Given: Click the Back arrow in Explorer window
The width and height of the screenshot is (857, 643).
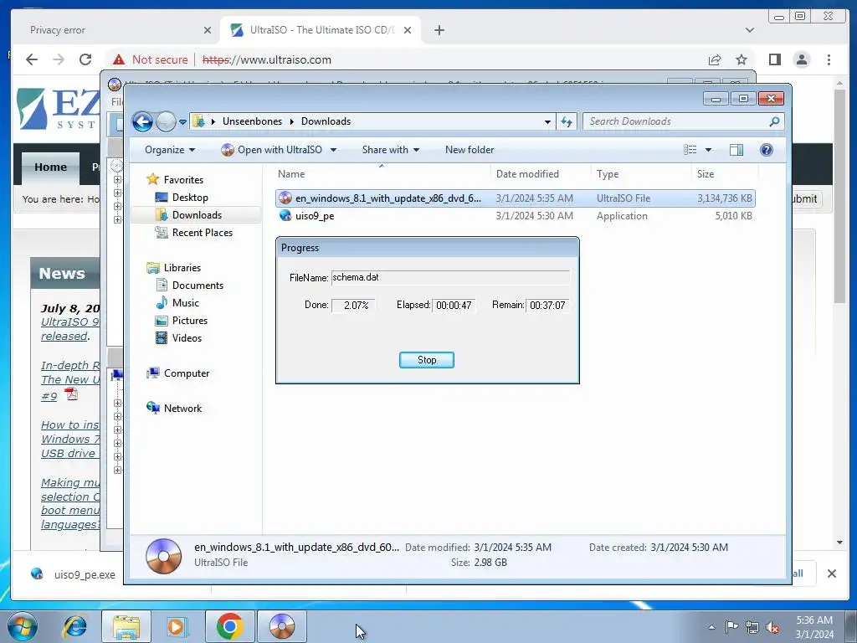Looking at the screenshot, I should click(142, 122).
